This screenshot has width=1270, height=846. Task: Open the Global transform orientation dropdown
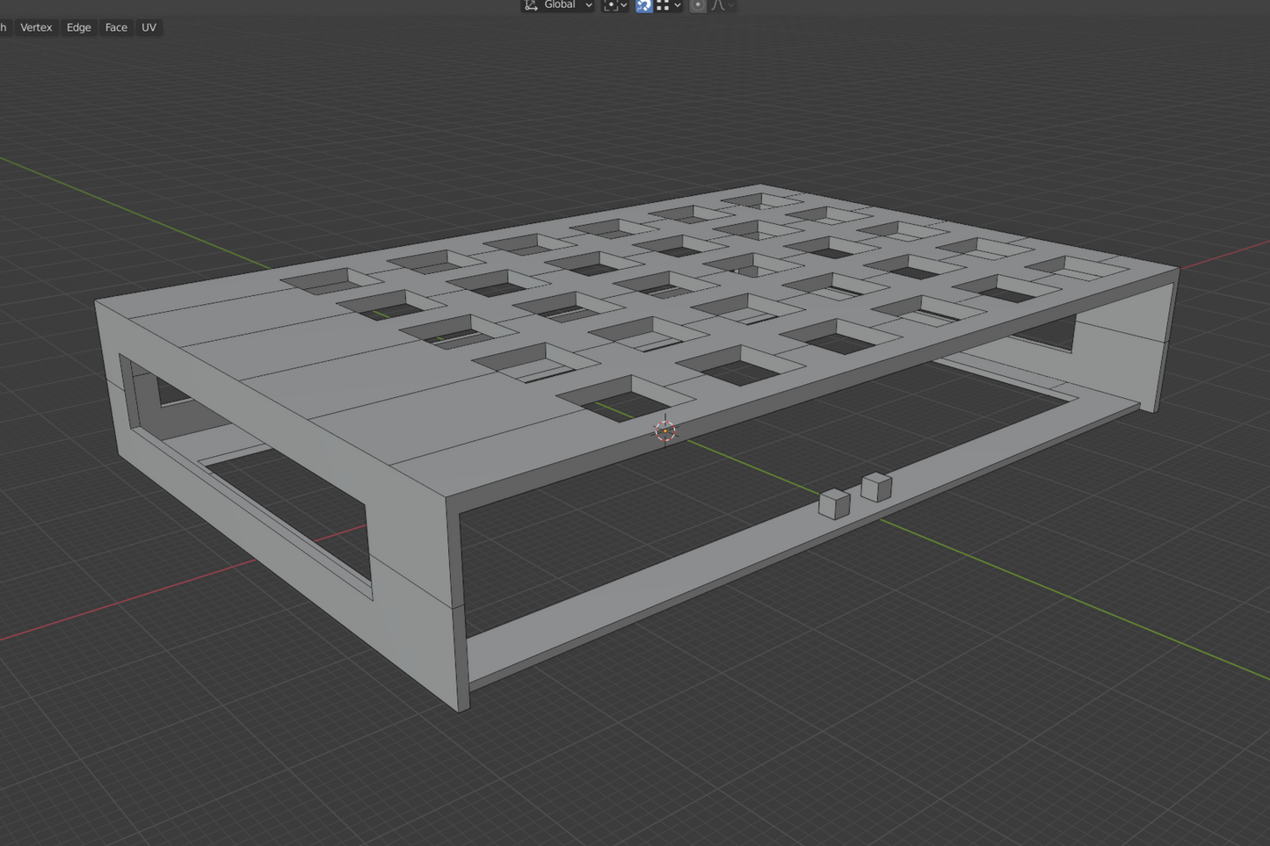[558, 5]
